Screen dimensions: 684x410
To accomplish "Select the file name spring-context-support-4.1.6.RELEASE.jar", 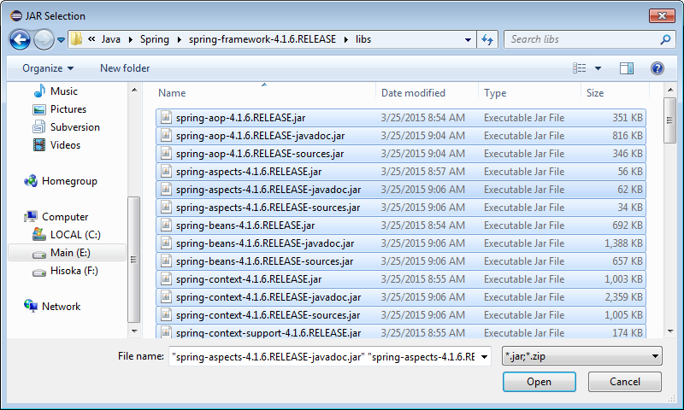I will click(268, 333).
